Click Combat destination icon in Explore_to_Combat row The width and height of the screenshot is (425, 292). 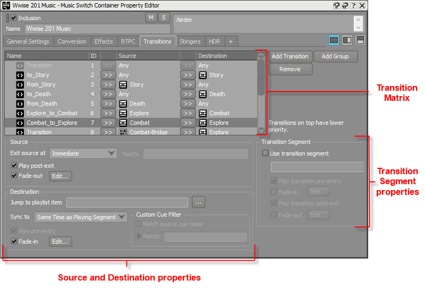tap(203, 113)
